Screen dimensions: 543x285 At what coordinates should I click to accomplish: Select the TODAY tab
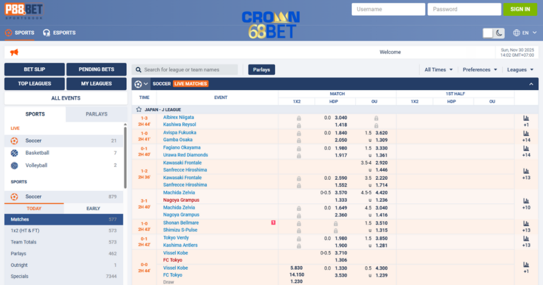point(34,209)
